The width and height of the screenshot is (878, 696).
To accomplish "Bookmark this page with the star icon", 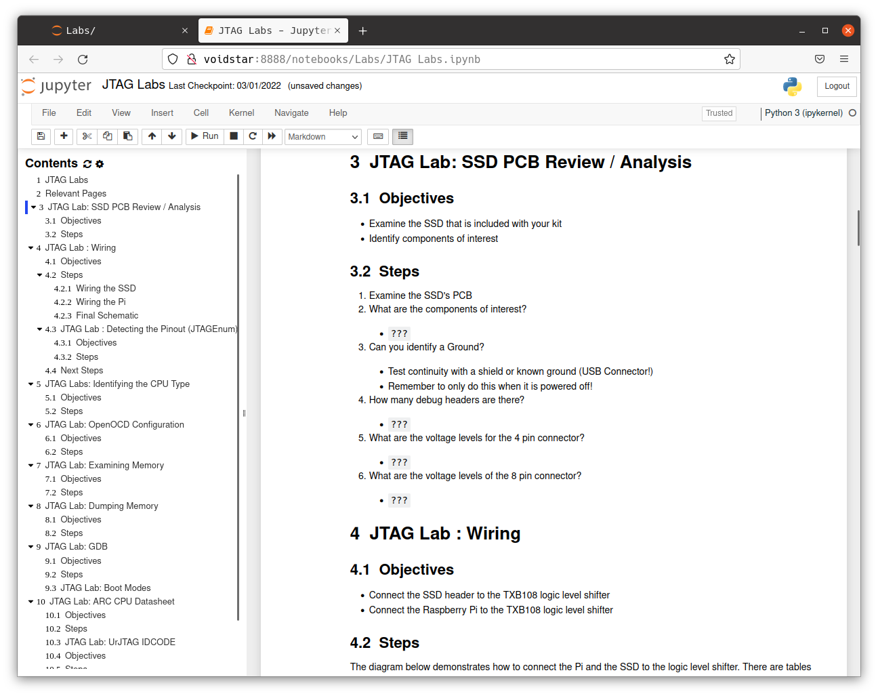I will (729, 59).
